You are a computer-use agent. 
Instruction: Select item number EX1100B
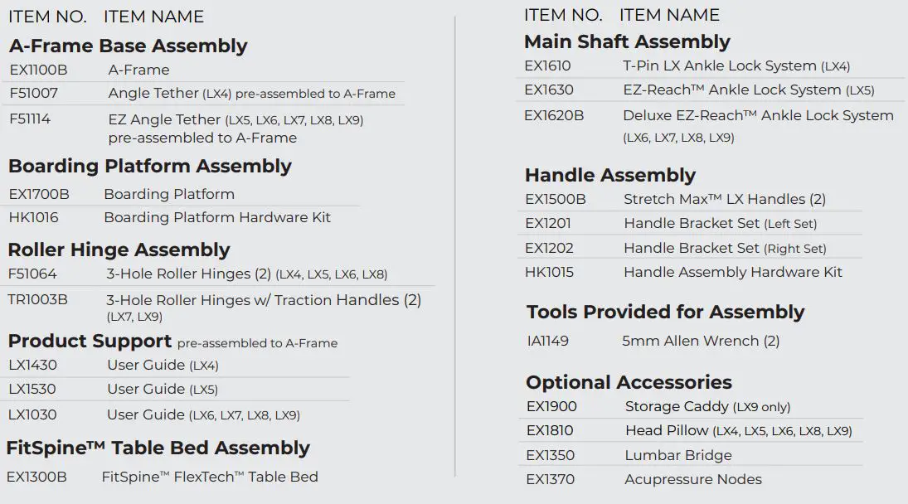pos(39,70)
